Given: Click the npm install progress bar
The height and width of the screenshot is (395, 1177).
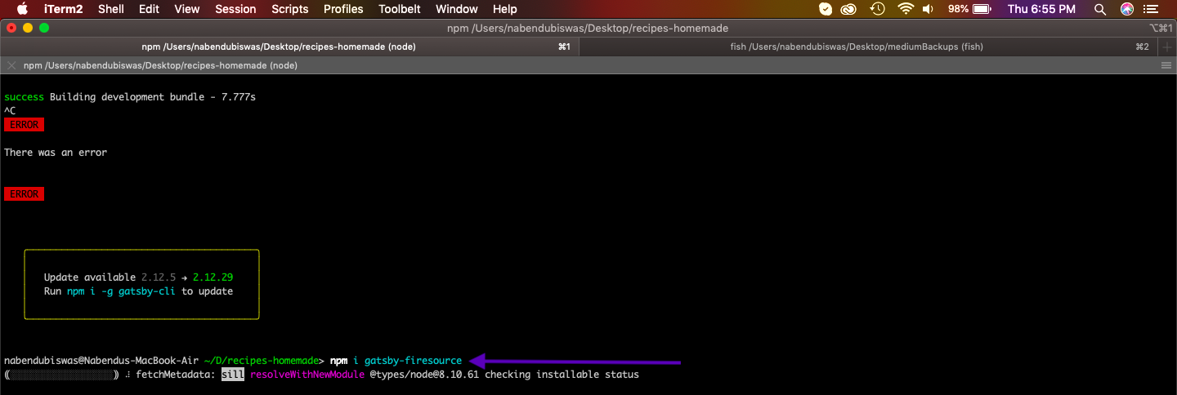Looking at the screenshot, I should (62, 375).
